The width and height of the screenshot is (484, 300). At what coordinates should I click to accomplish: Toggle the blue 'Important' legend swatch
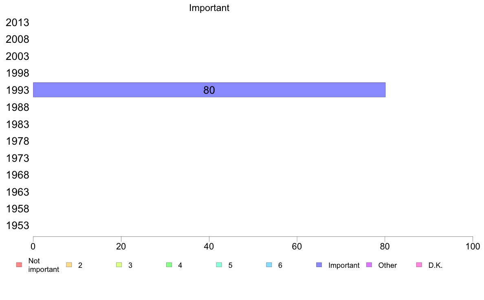pyautogui.click(x=319, y=265)
